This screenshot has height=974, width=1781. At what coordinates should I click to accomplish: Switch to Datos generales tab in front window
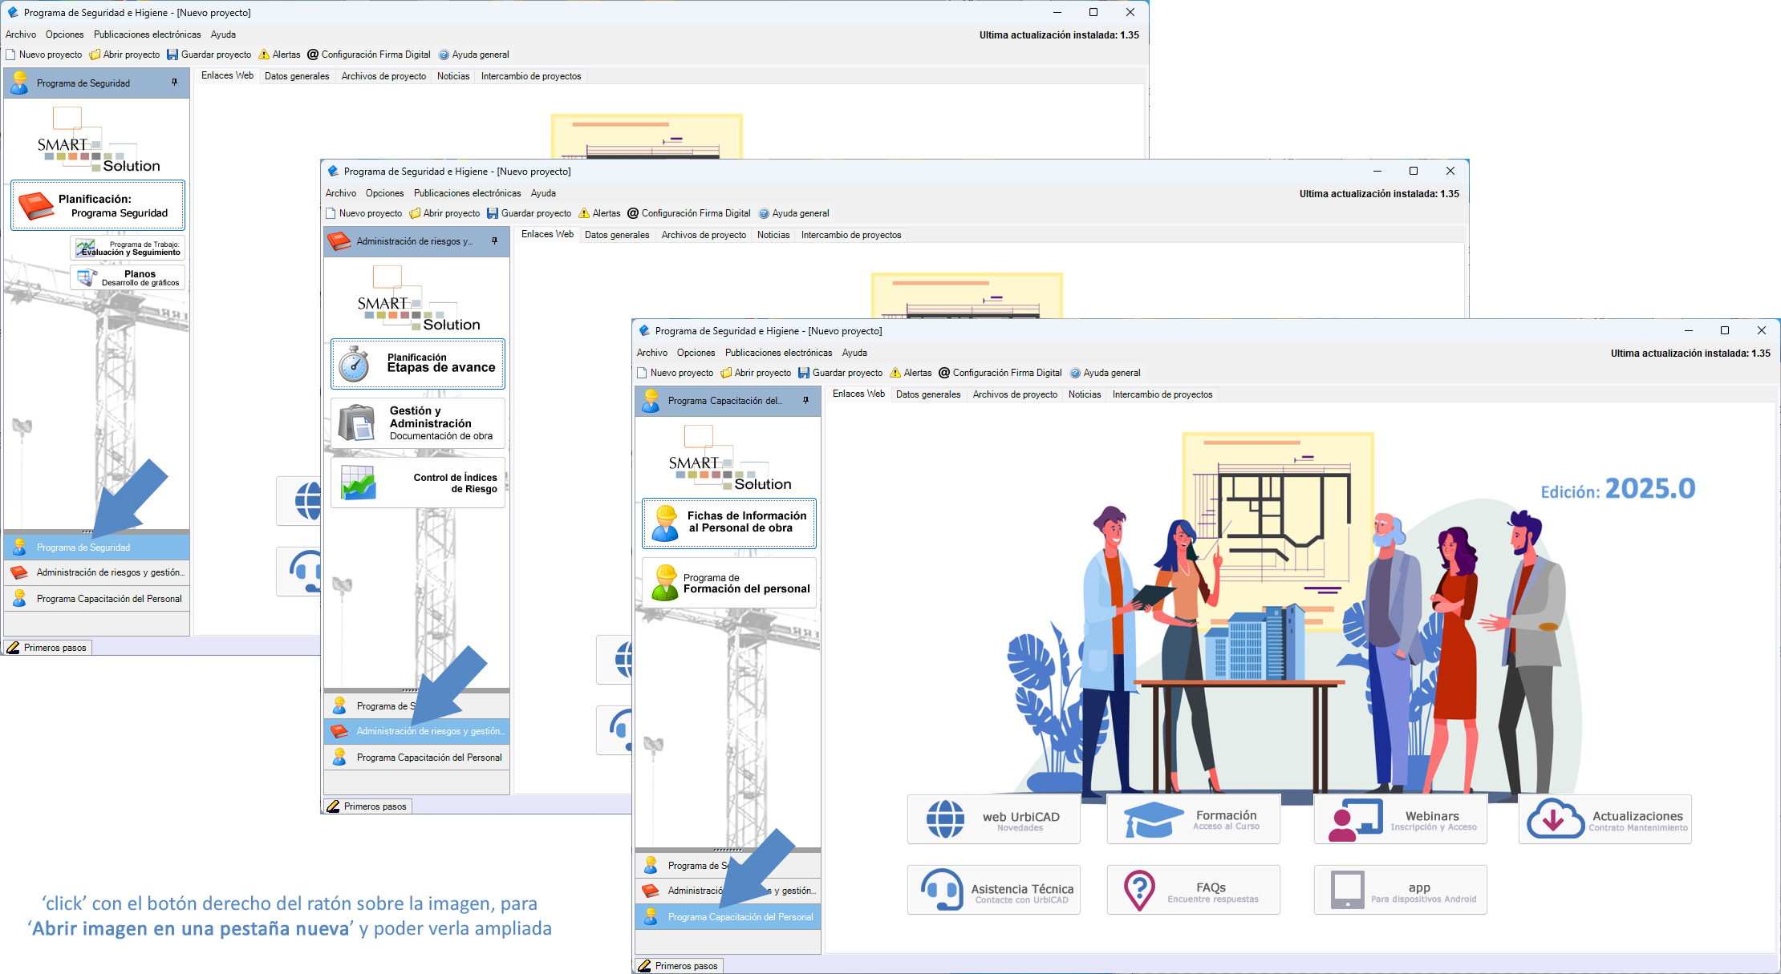click(928, 394)
